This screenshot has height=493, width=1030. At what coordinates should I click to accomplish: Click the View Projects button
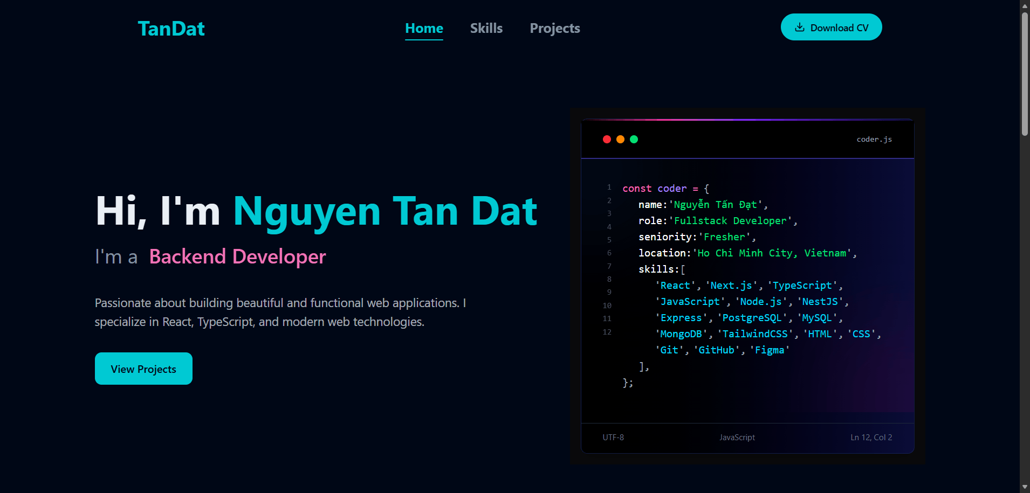click(x=143, y=369)
